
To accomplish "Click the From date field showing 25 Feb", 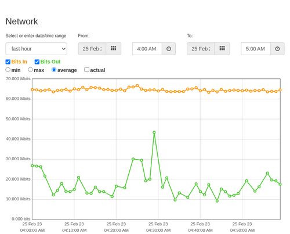I will pyautogui.click(x=92, y=49).
